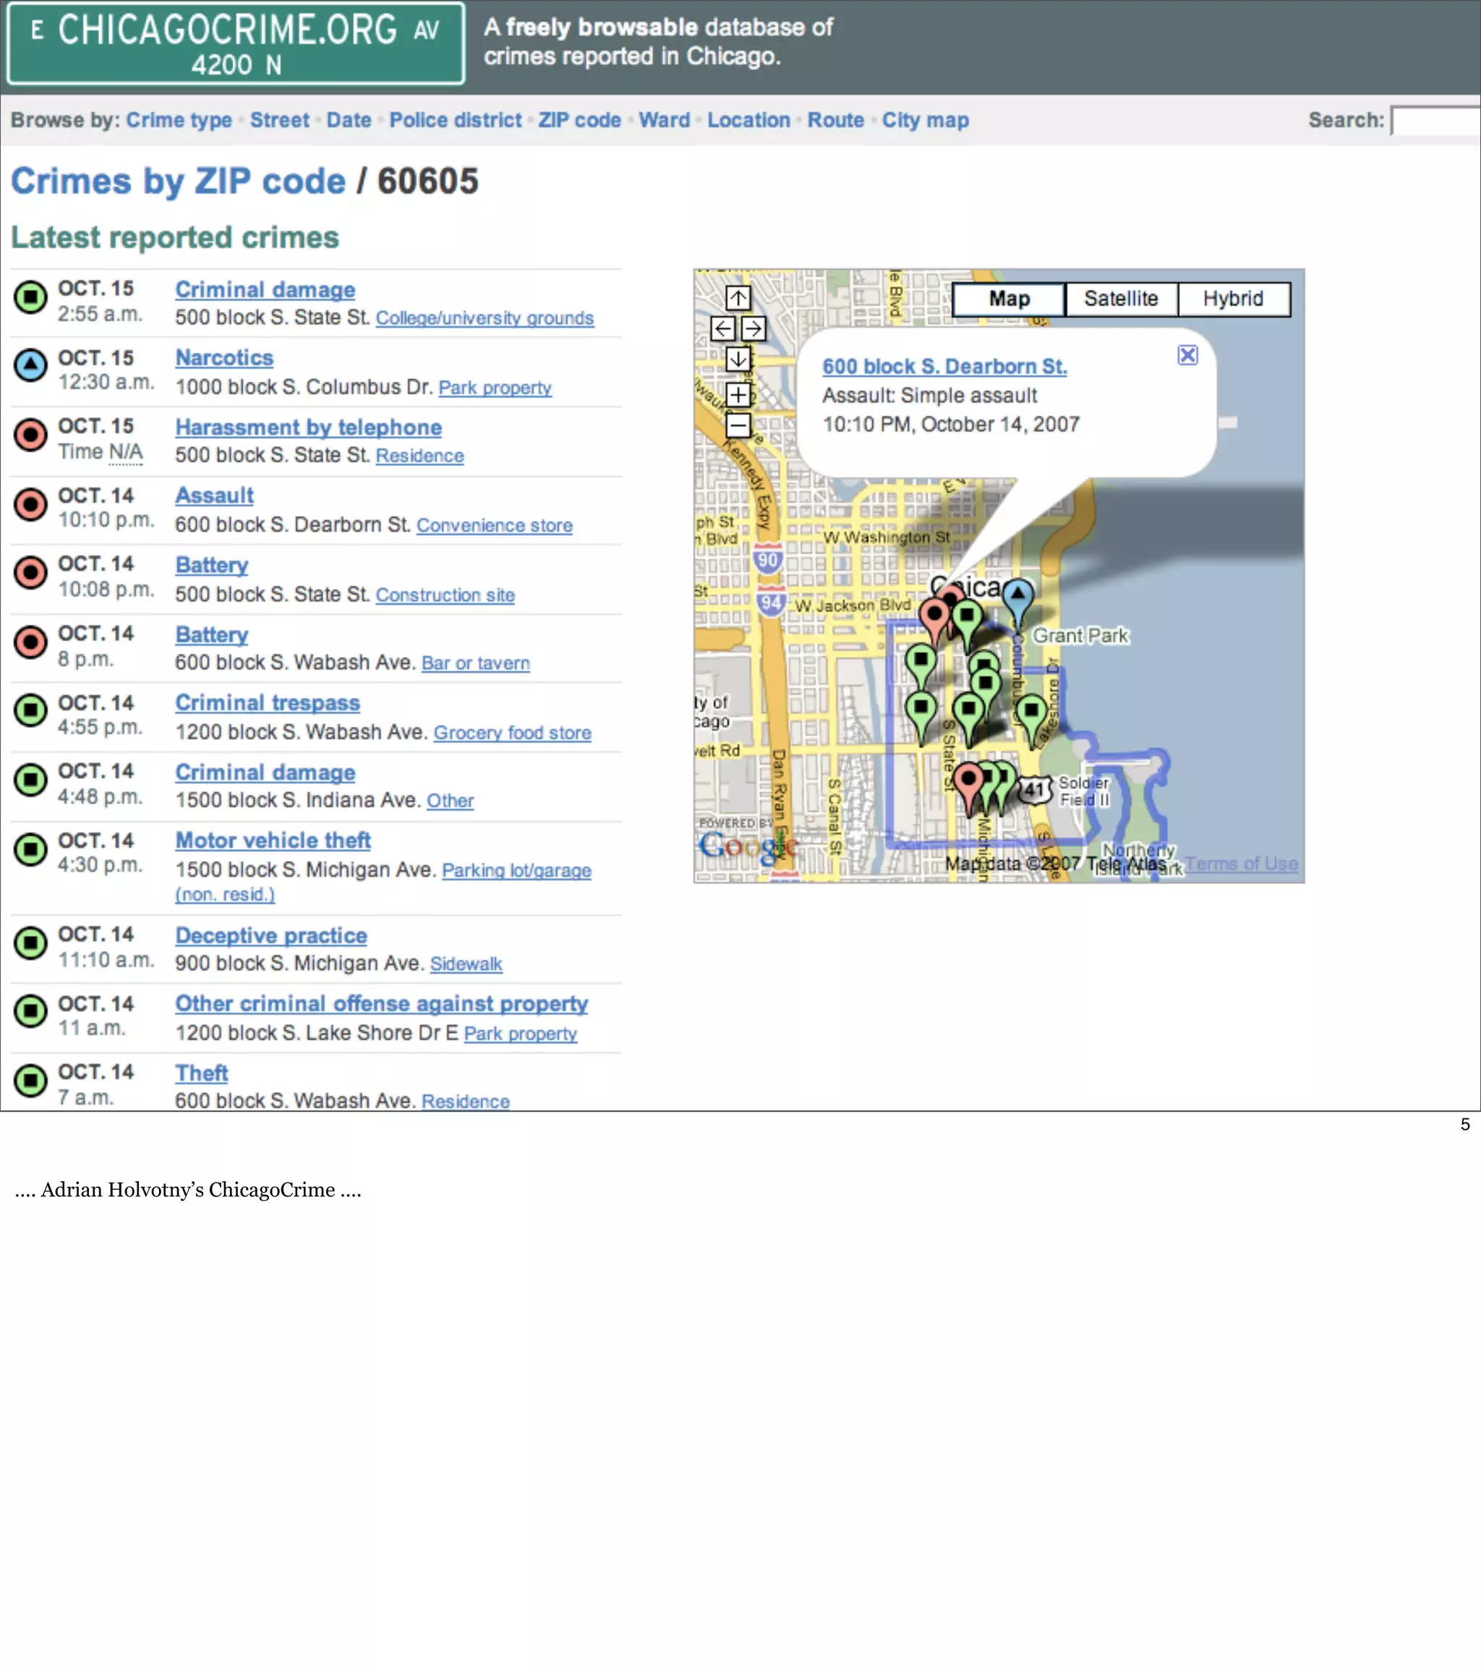Browse by Crime type

[179, 120]
